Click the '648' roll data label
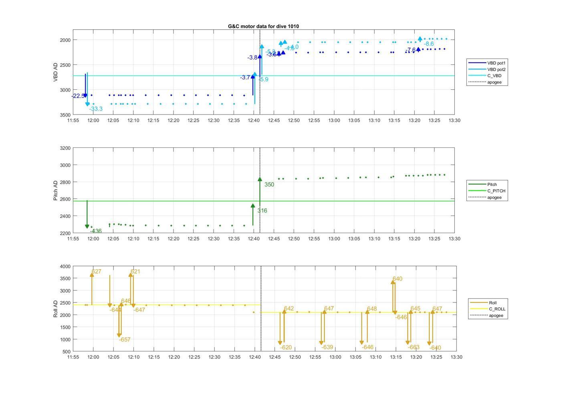 click(x=372, y=309)
